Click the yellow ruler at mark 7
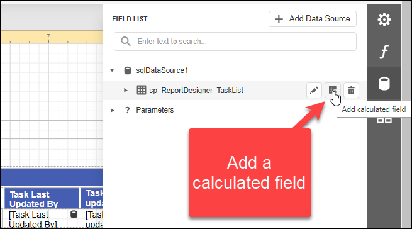The image size is (412, 229). tap(48, 37)
